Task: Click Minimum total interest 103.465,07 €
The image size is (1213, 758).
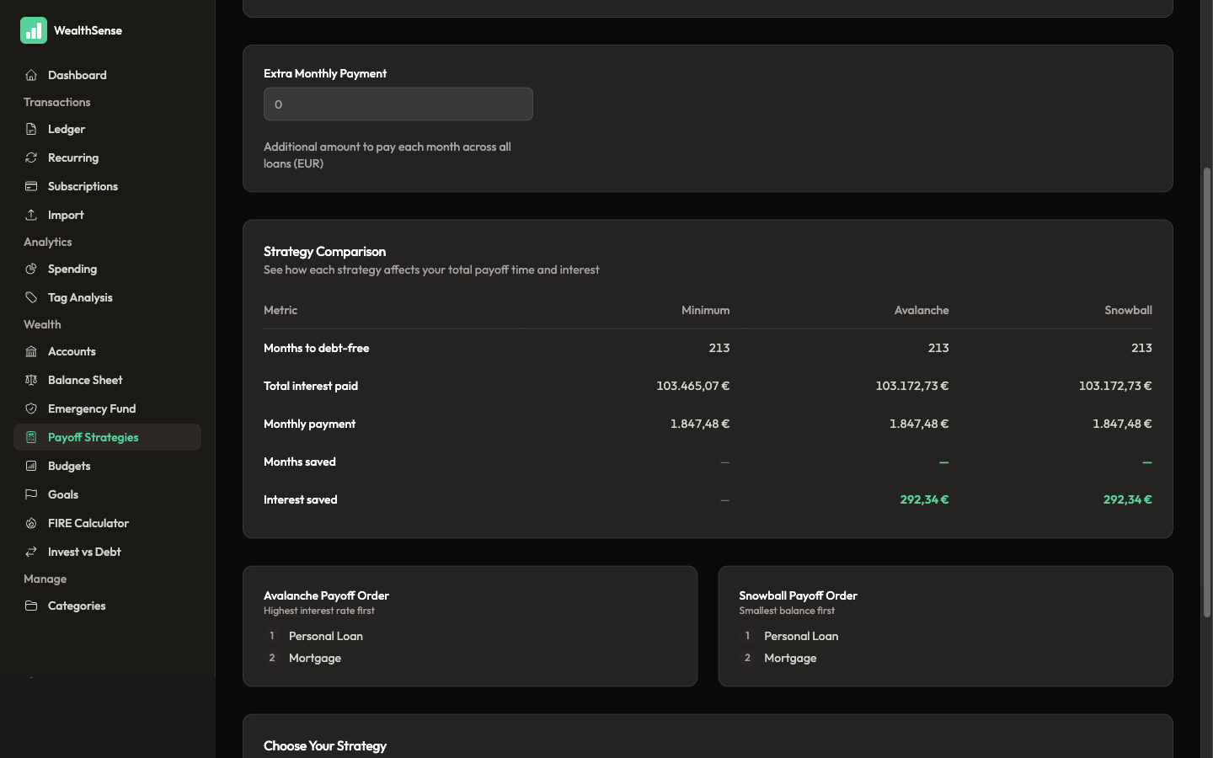Action: [x=692, y=386]
